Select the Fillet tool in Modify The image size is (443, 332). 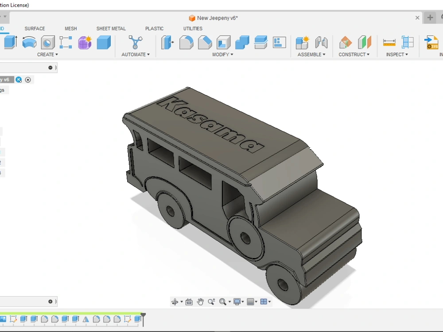(x=186, y=42)
